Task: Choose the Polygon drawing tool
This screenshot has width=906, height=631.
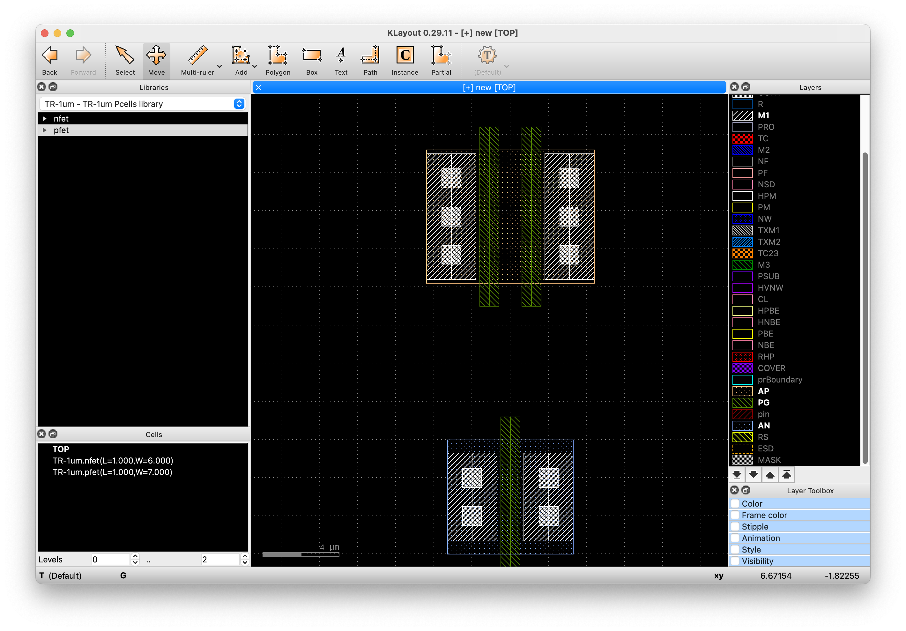Action: tap(278, 60)
